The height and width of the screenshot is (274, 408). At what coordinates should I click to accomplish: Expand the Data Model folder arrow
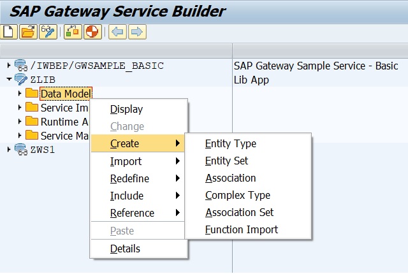pos(20,94)
